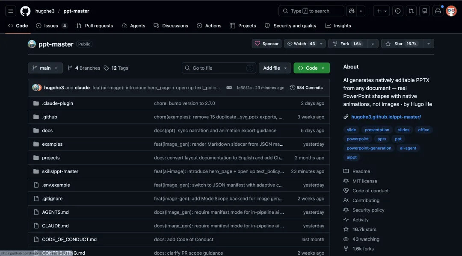Image resolution: width=462 pixels, height=256 pixels.
Task: Click the hugohe3 owner breadcrumb link
Action: point(45,11)
